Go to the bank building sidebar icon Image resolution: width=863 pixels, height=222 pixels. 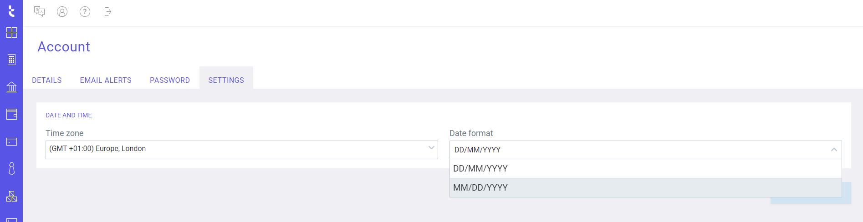(11, 87)
